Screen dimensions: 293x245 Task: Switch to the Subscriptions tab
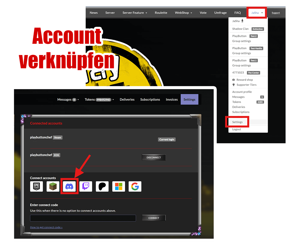coord(150,99)
